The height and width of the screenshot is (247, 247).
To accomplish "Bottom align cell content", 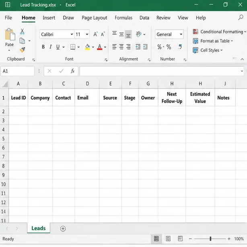I will 128,34.
